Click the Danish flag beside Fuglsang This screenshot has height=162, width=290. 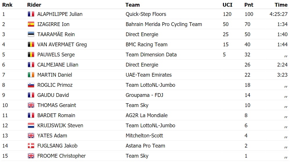(x=31, y=146)
